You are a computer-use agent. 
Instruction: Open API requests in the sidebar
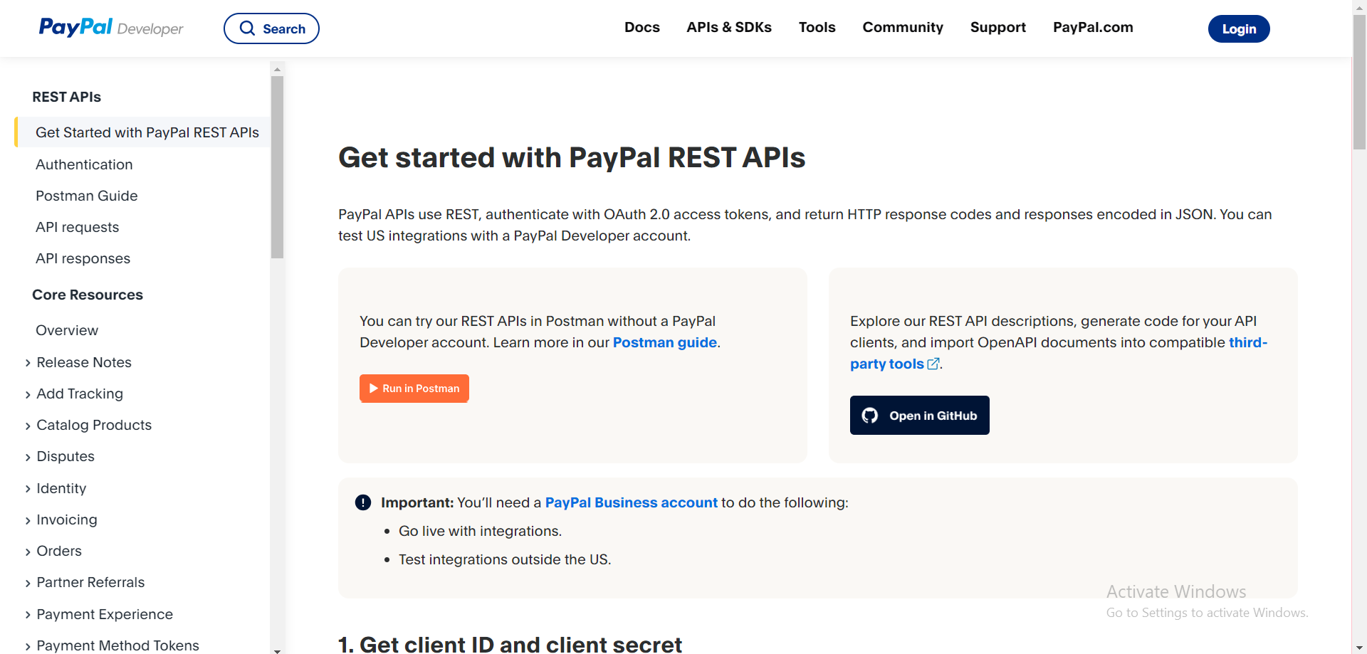(x=78, y=227)
